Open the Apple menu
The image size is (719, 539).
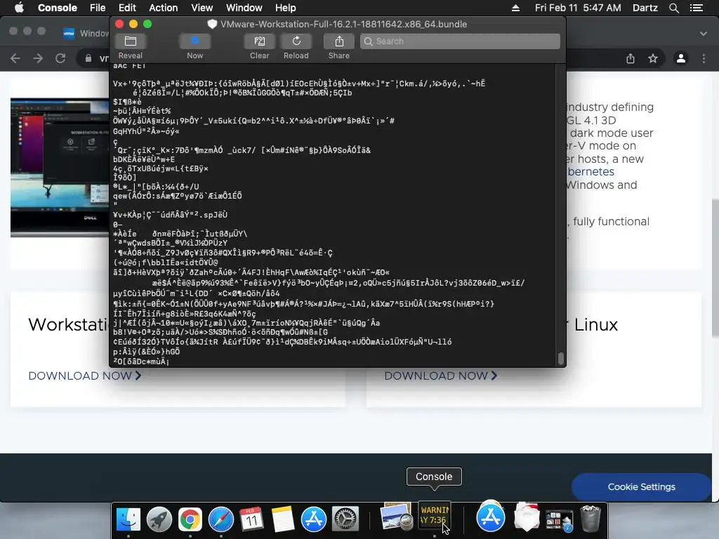click(19, 8)
